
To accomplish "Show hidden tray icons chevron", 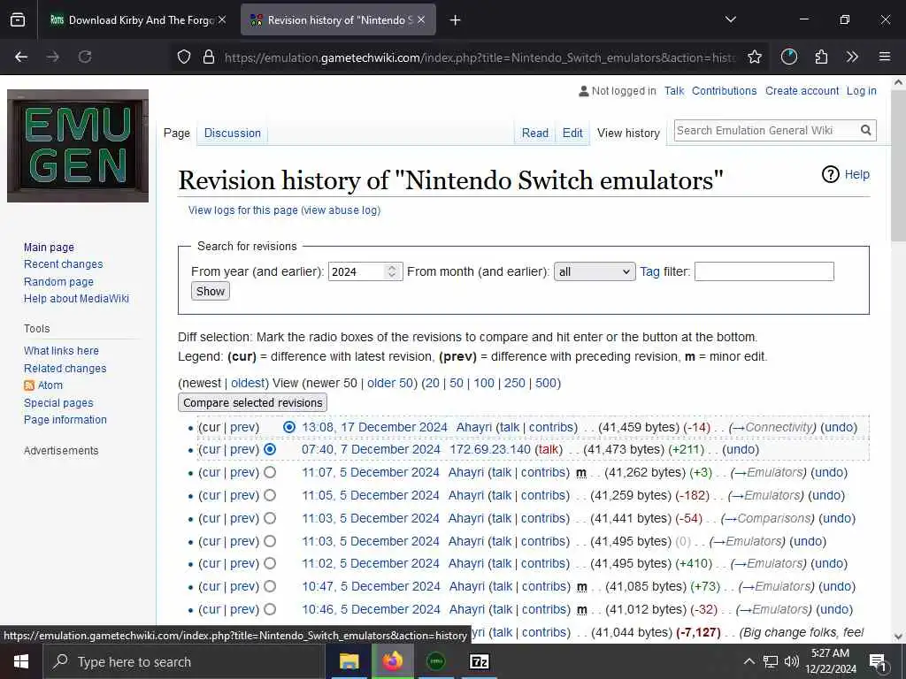I will (x=749, y=661).
